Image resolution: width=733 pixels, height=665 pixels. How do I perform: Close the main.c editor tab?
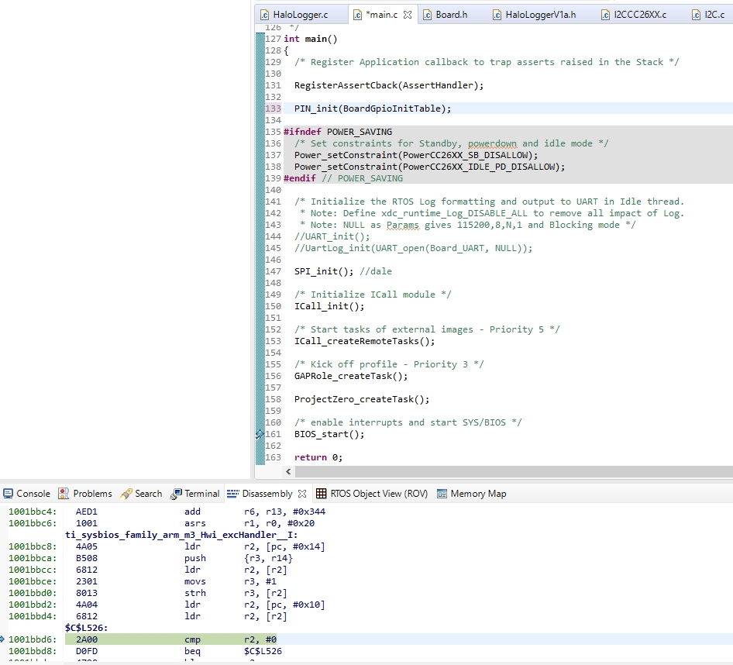pos(408,15)
